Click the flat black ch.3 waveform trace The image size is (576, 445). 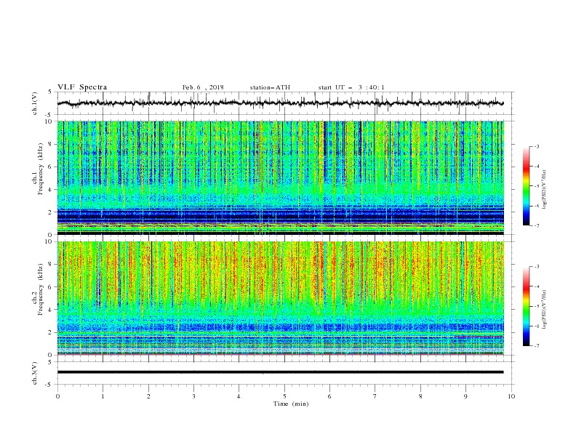tap(280, 372)
